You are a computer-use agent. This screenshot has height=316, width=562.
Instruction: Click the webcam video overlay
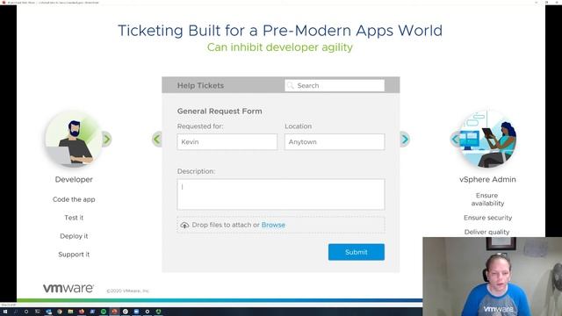click(x=492, y=276)
